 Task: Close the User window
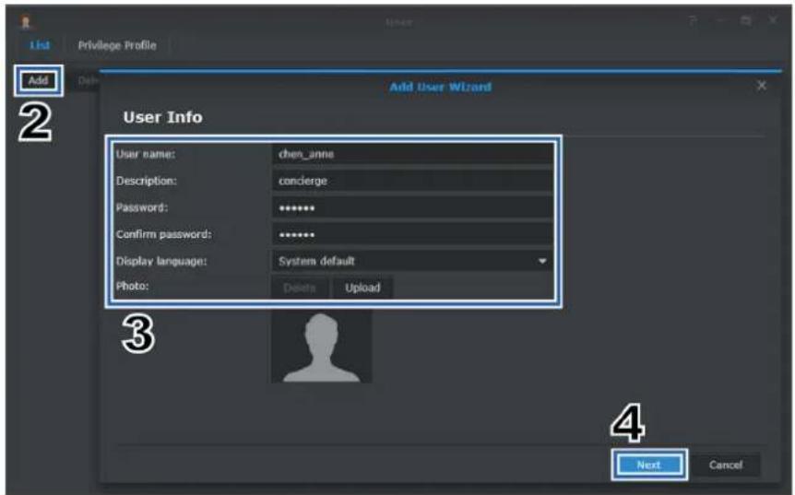[772, 20]
